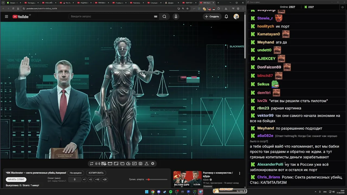Click the clapperboard icon in player toolbar

click(110, 164)
